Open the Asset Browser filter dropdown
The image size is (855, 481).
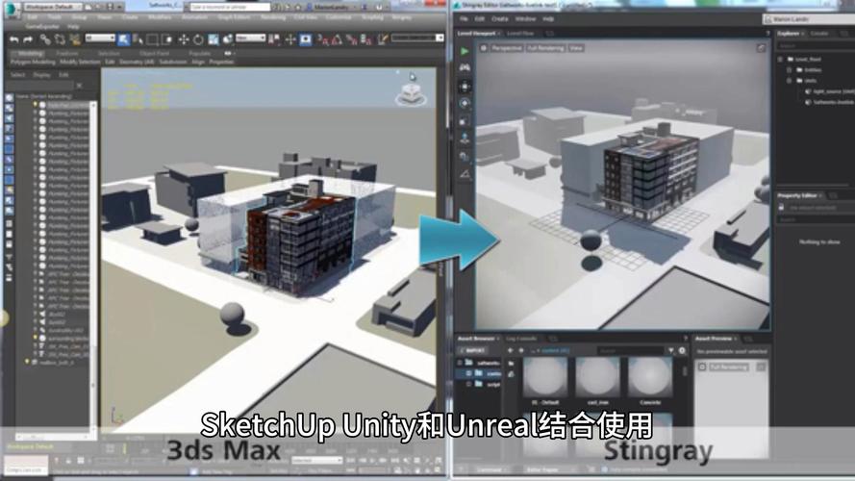(670, 351)
